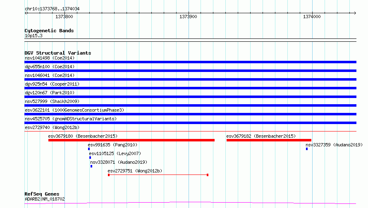Screen dimensions: 368x208
Task: Click the DGV Structural Variants track heading
Action: (58, 53)
